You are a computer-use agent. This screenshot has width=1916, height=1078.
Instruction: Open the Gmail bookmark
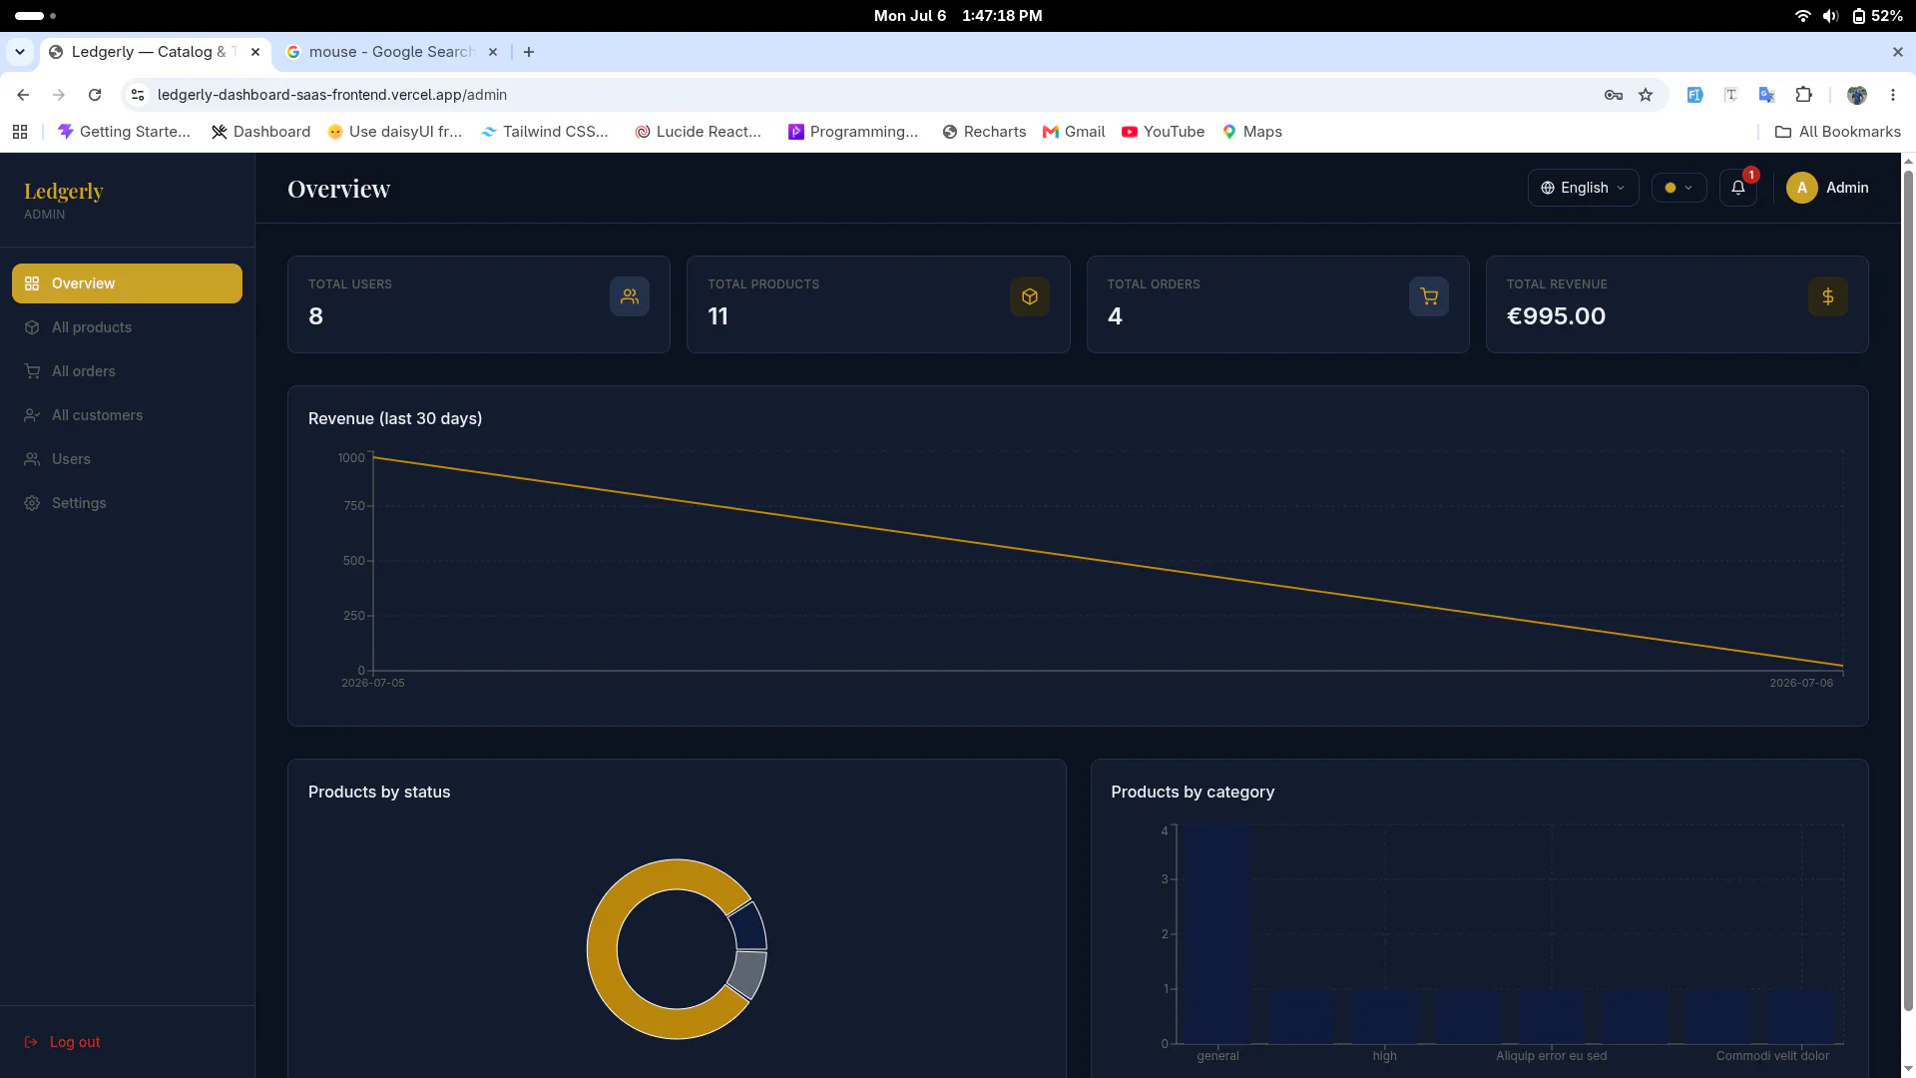(1074, 132)
